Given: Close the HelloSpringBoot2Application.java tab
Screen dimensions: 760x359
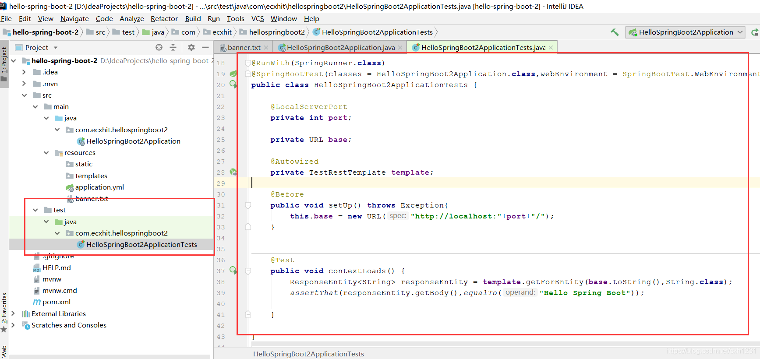Looking at the screenshot, I should click(x=400, y=47).
